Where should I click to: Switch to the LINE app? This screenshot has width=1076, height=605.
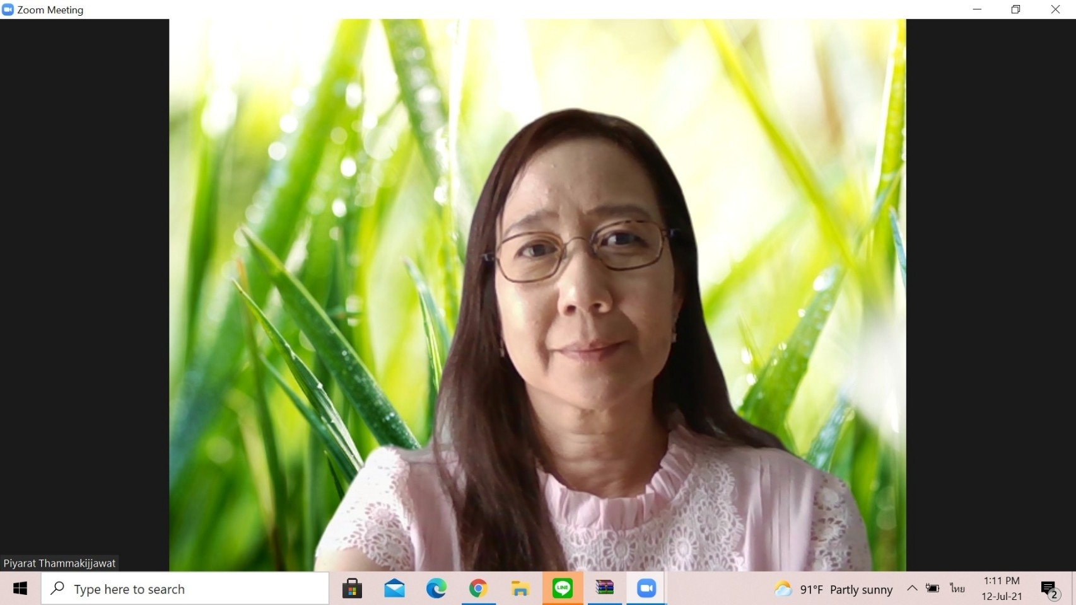(x=563, y=589)
